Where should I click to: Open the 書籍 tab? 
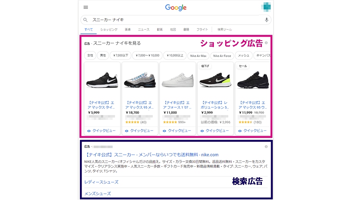[186, 29]
